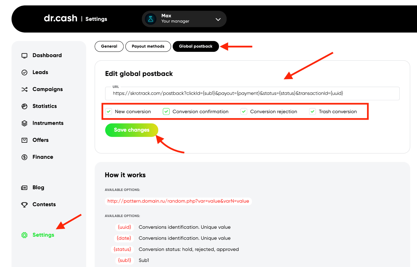Viewport: 417px width, 267px height.
Task: Click the Offers envelope icon
Action: [x=24, y=140]
